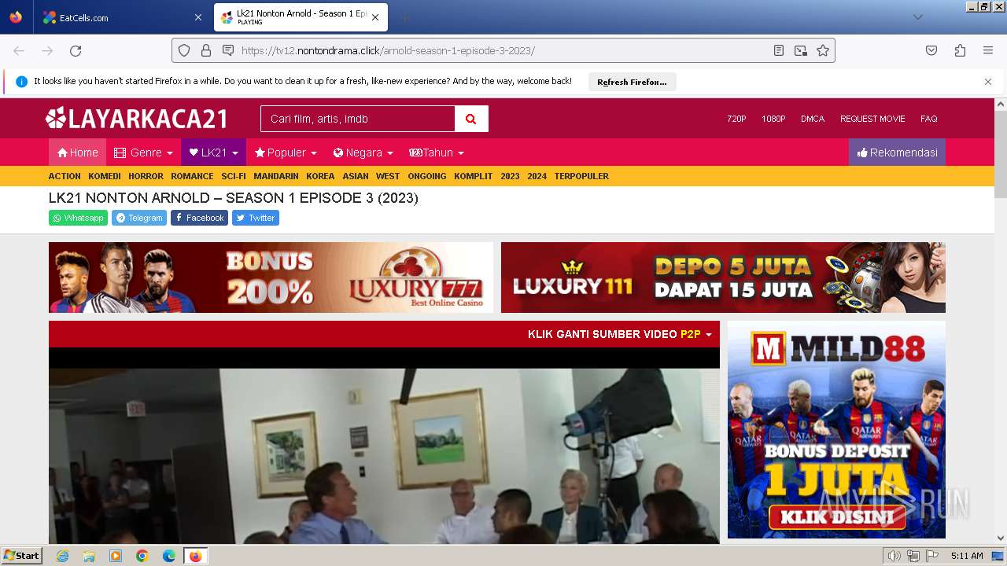This screenshot has width=1007, height=566.
Task: Open the 720P link
Action: click(736, 119)
